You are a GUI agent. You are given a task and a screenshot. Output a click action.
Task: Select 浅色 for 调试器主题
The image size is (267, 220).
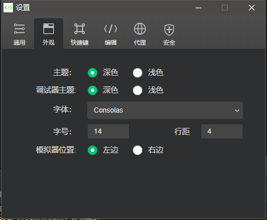138,90
